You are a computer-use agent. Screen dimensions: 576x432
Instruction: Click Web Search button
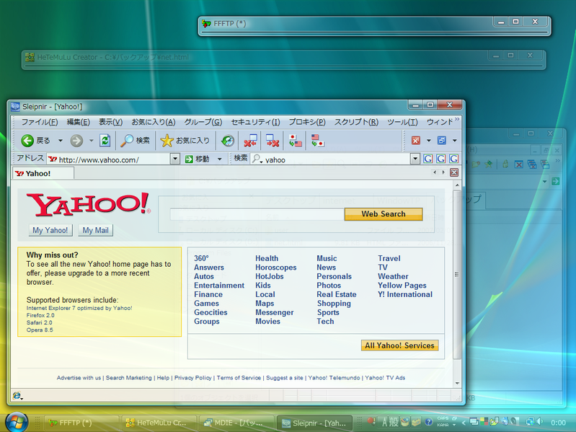(384, 213)
